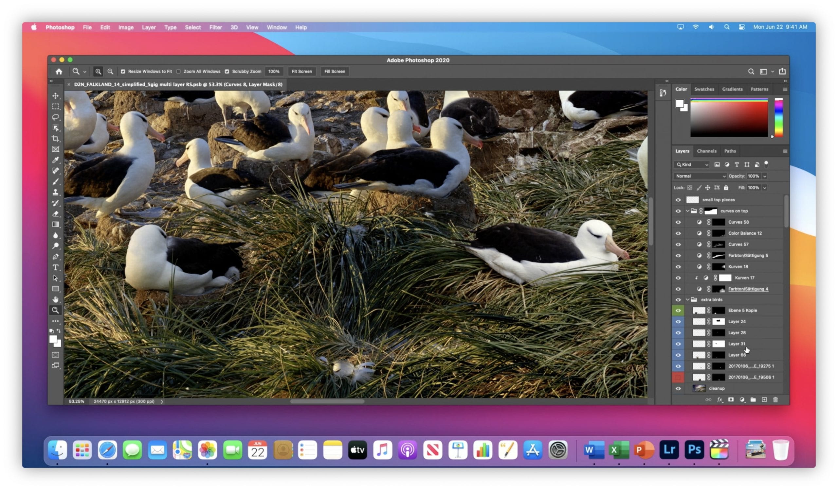Click the delete layer trash icon

pos(775,400)
